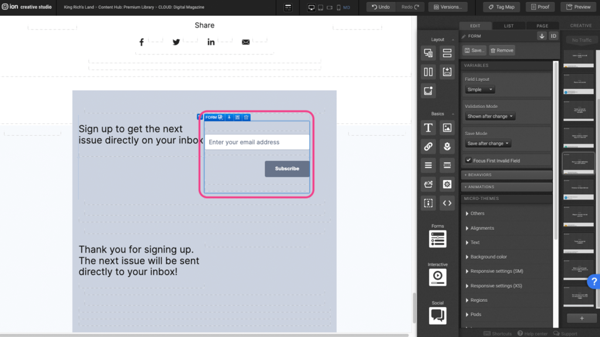Click the Subscribe button on canvas
Viewport: 600px width, 337px height.
(x=287, y=168)
